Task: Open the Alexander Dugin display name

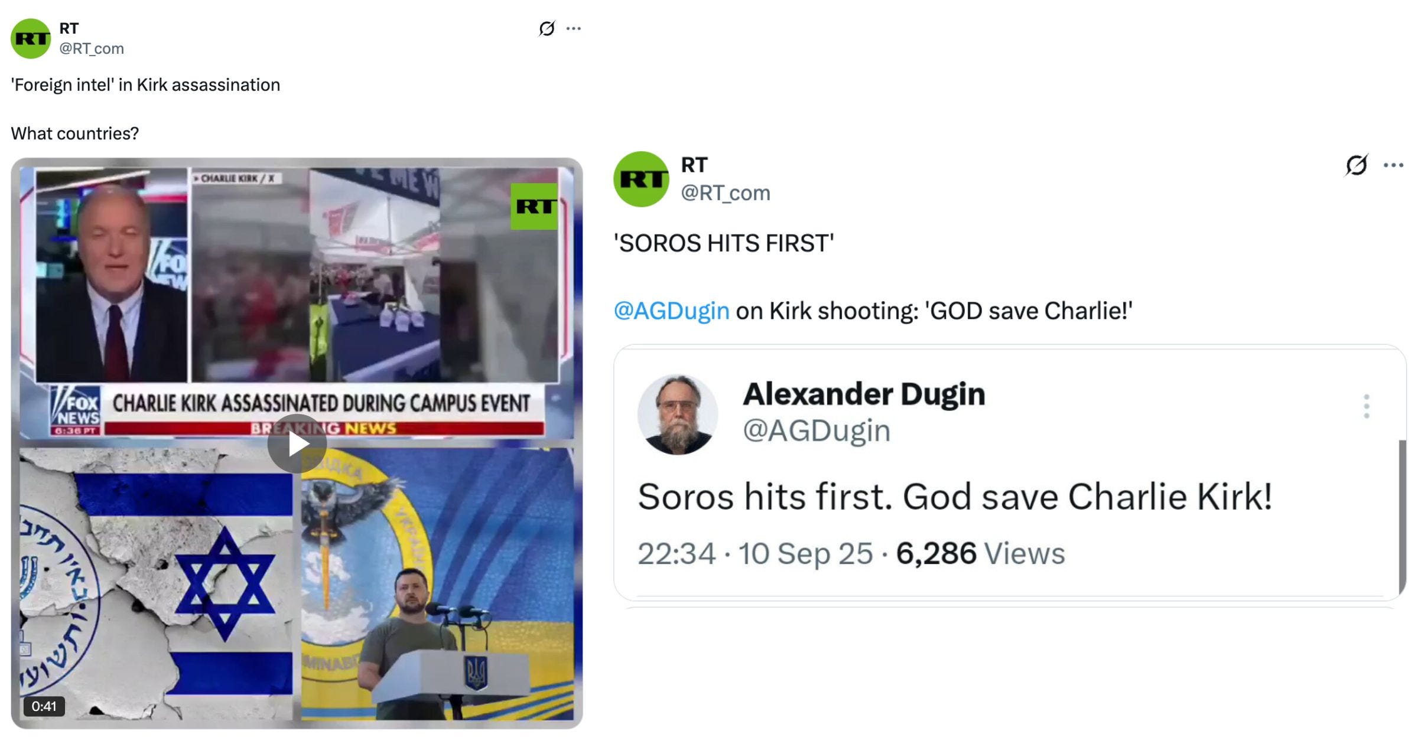Action: pos(864,394)
